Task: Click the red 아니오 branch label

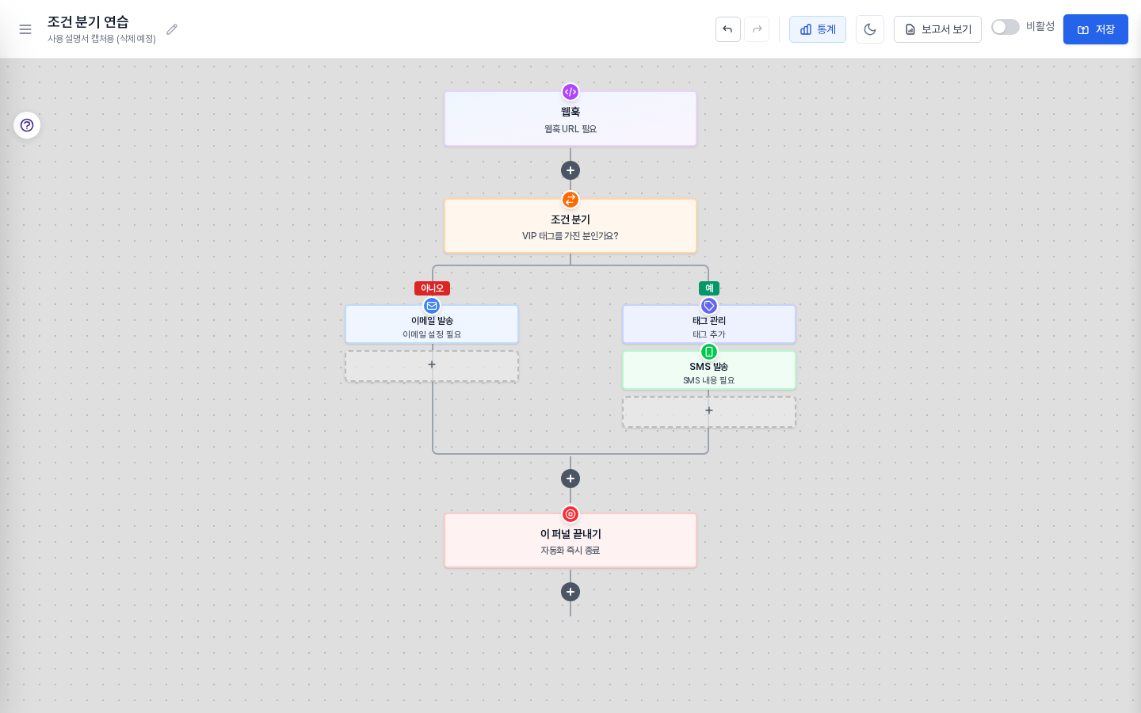Action: (432, 288)
